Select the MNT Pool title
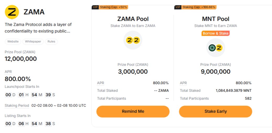The image size is (272, 133). coord(215,19)
